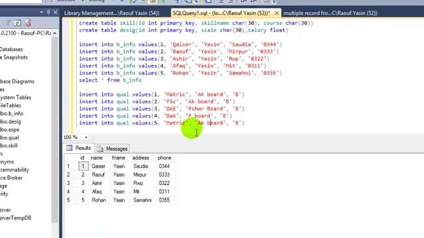Click the red stop icon in Object Explorer toolbar
Screen dimensions: 424x238
(28, 23)
